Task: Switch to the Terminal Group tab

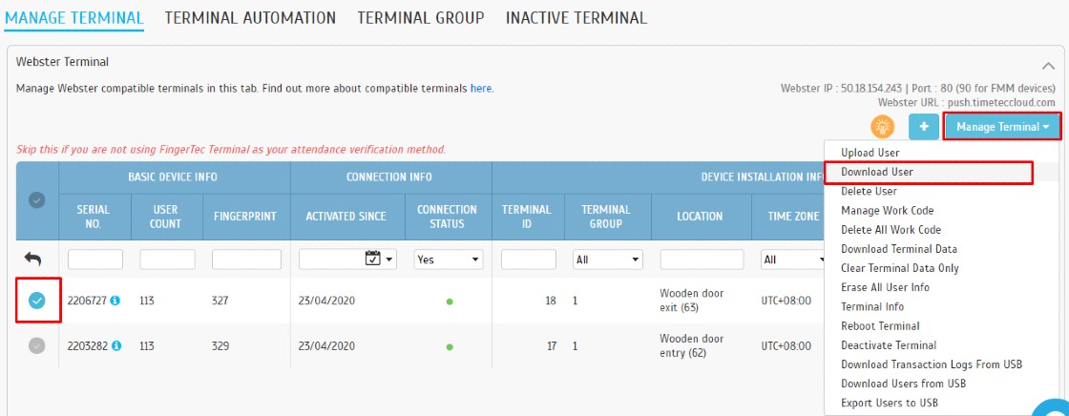Action: coord(421,18)
